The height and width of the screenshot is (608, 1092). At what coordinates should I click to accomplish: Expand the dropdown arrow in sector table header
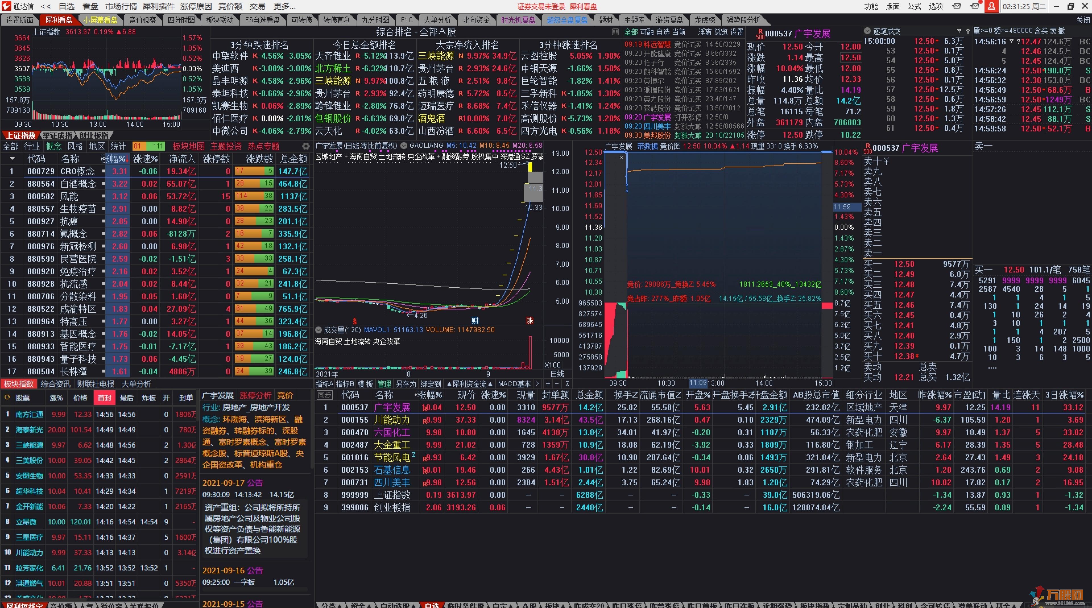coord(12,158)
